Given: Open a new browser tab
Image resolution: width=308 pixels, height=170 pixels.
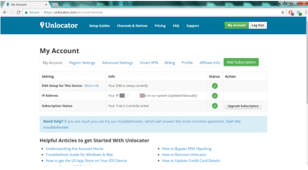Looking at the screenshot, I should 55,4.
